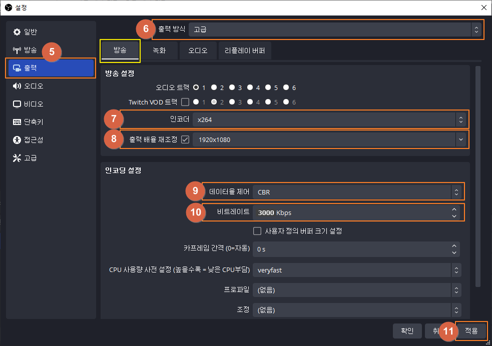Click the 적용 button
The width and height of the screenshot is (492, 346).
click(471, 331)
